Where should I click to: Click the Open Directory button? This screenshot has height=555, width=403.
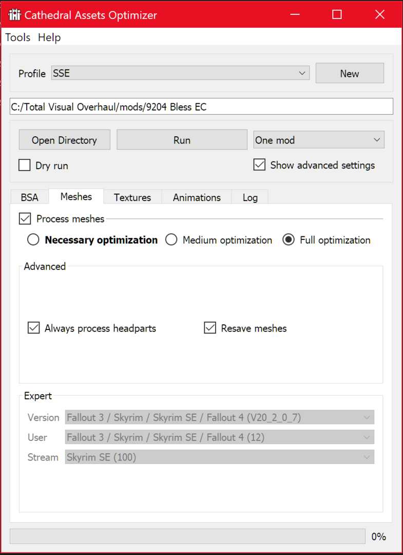tap(64, 140)
